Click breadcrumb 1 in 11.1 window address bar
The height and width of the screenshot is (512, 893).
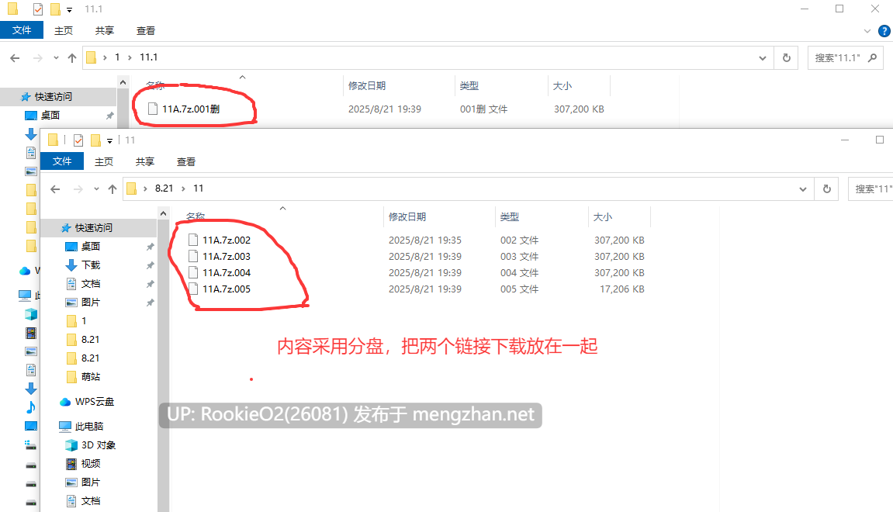[117, 57]
